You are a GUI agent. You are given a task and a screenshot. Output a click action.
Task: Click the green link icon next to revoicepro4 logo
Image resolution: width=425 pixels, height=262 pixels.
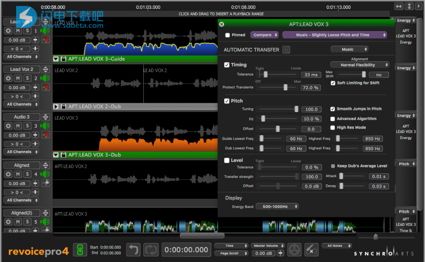click(x=80, y=250)
